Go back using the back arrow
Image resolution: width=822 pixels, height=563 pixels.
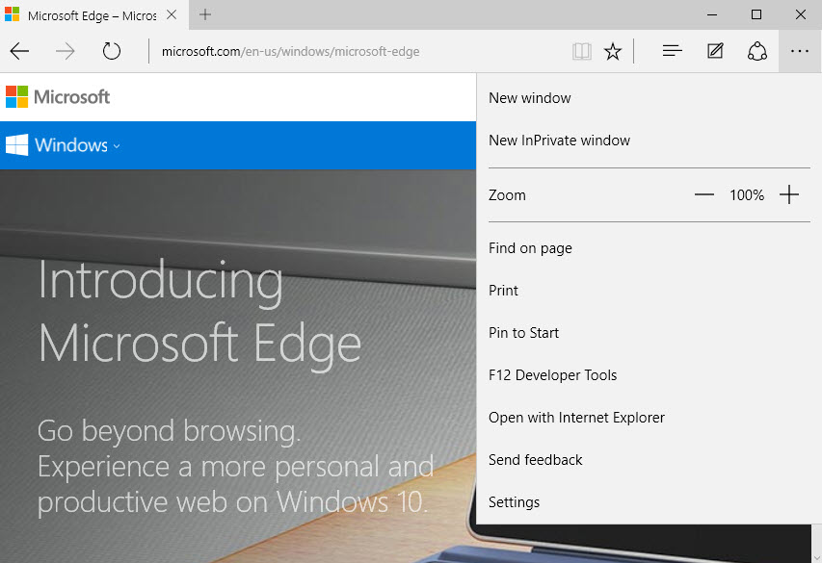point(19,51)
